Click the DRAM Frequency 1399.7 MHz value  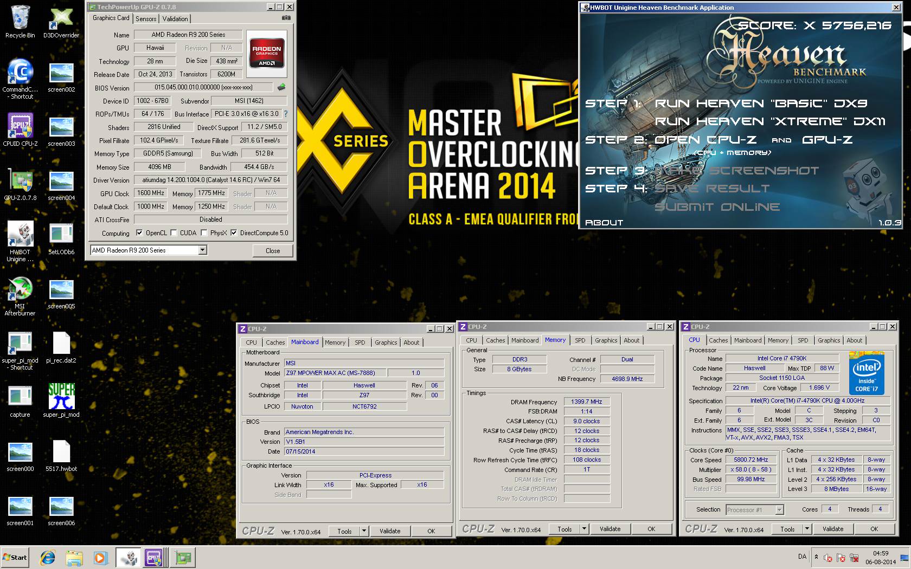586,402
